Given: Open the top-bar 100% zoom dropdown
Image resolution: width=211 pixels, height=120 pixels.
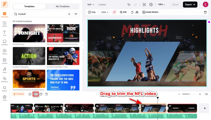Looking at the screenshot, I should [x=161, y=4].
